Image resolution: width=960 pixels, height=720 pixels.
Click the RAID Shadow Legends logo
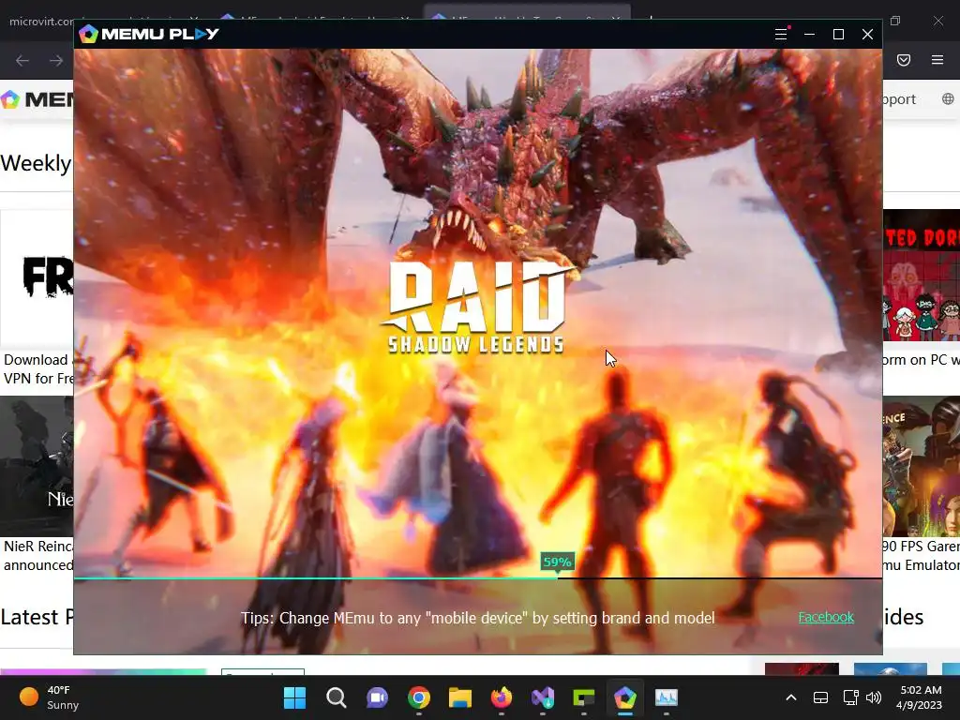[x=476, y=307]
